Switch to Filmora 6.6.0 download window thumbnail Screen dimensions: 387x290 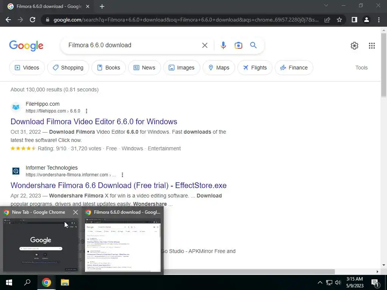(x=123, y=245)
